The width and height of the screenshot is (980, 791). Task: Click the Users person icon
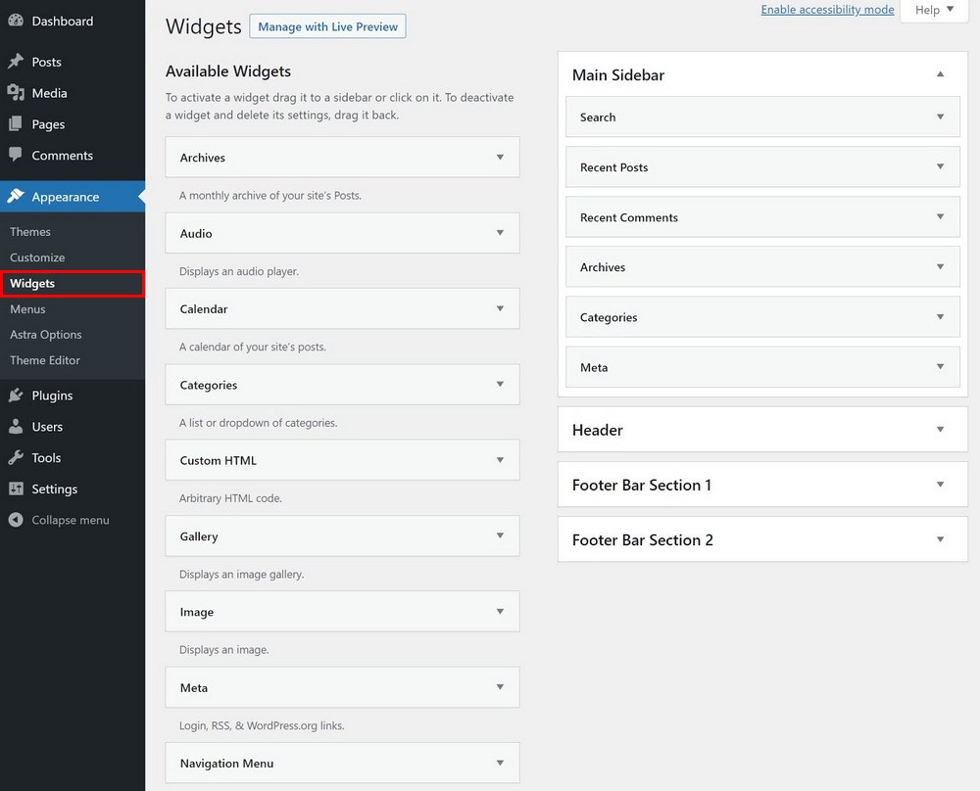[16, 426]
